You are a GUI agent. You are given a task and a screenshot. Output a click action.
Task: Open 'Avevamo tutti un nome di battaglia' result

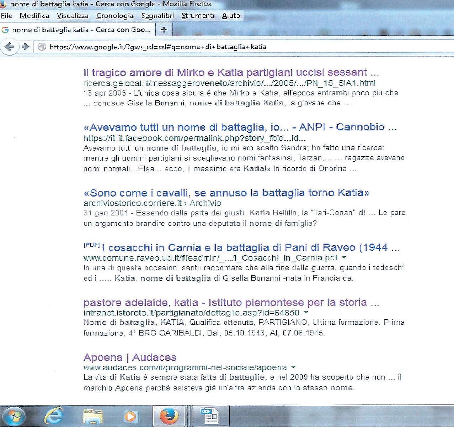click(240, 127)
